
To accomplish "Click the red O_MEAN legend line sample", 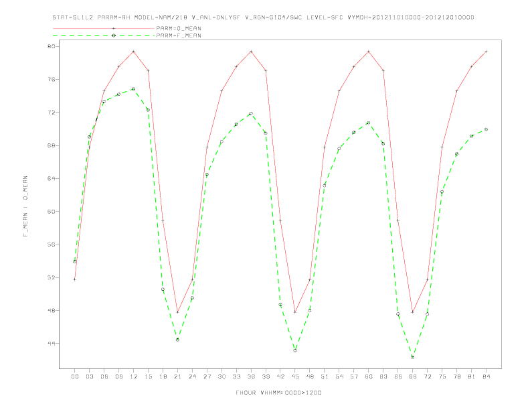I will click(x=104, y=28).
